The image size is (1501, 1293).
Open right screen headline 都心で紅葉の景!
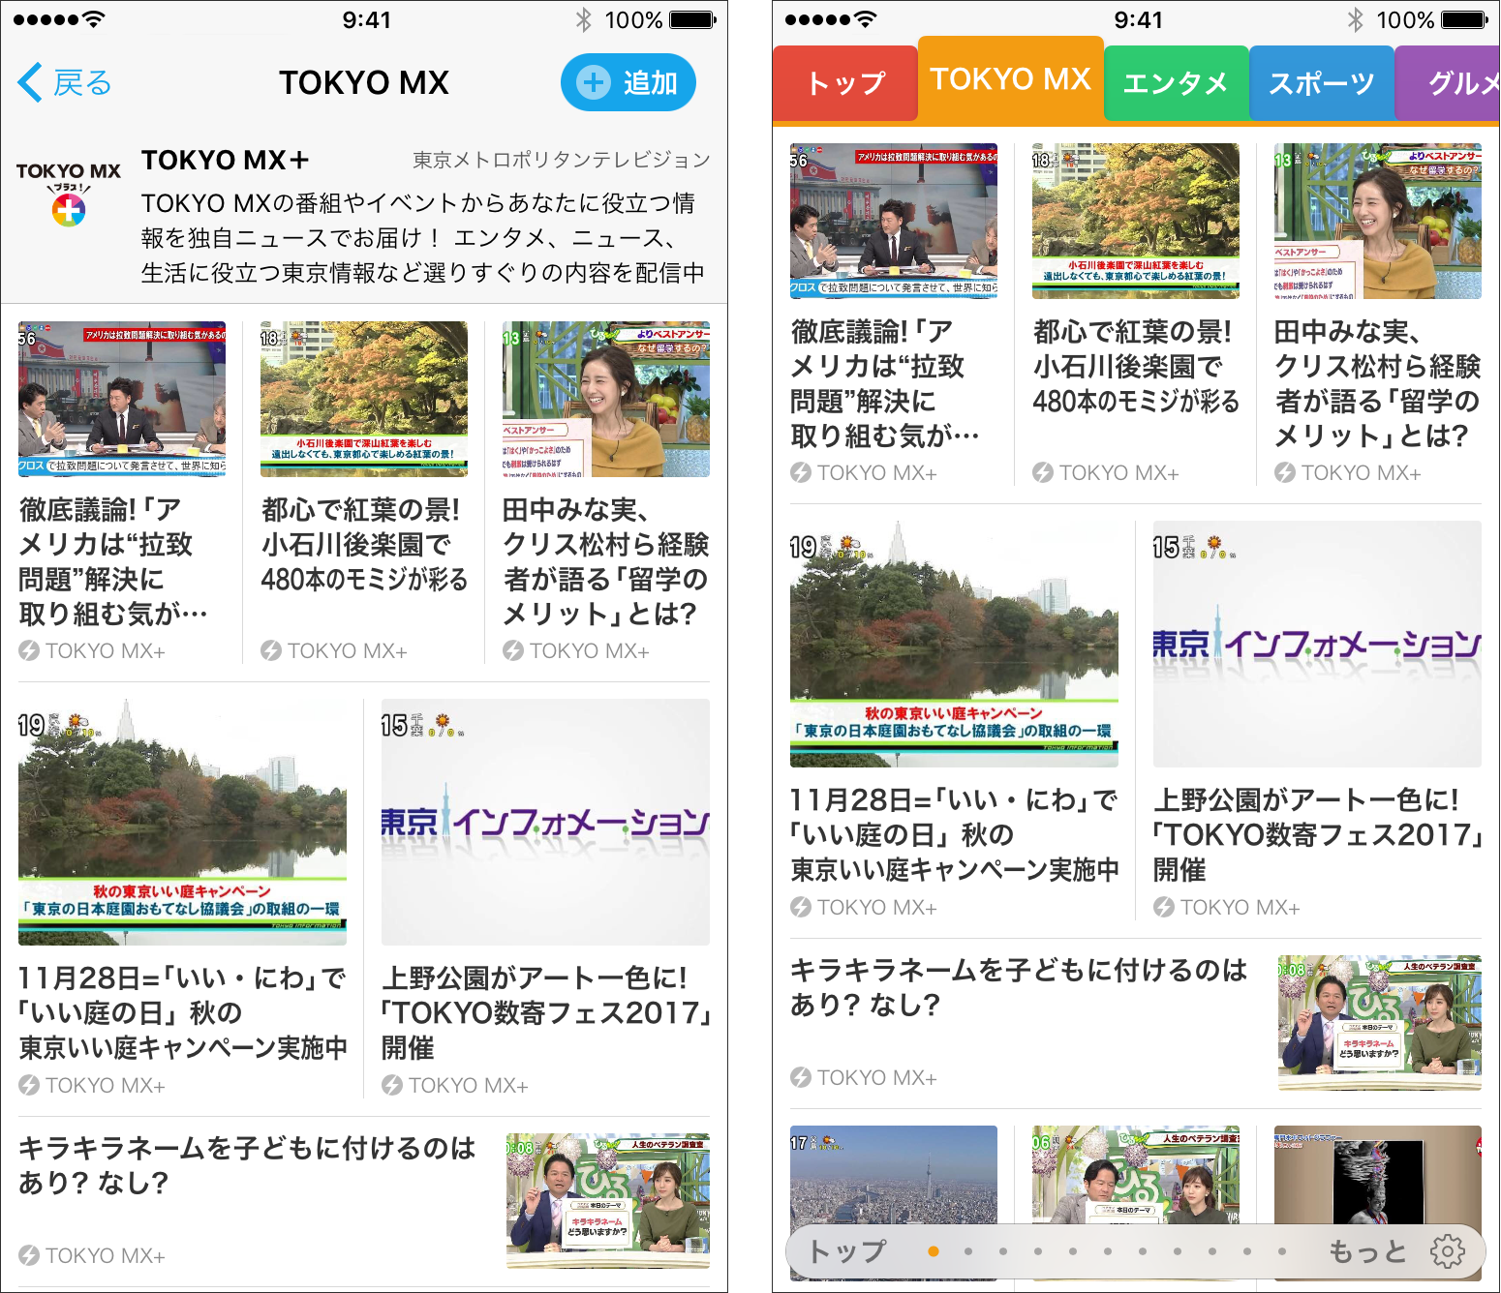(1136, 366)
